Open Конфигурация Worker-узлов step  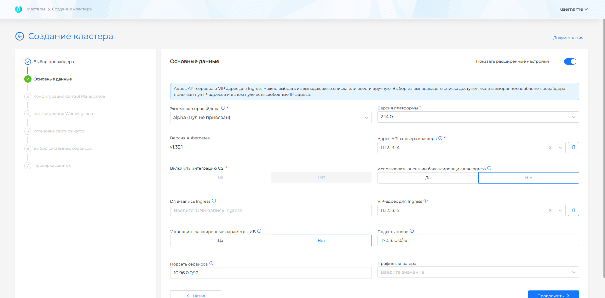coord(63,114)
